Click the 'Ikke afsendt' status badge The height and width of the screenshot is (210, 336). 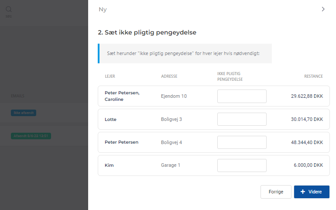tap(24, 113)
